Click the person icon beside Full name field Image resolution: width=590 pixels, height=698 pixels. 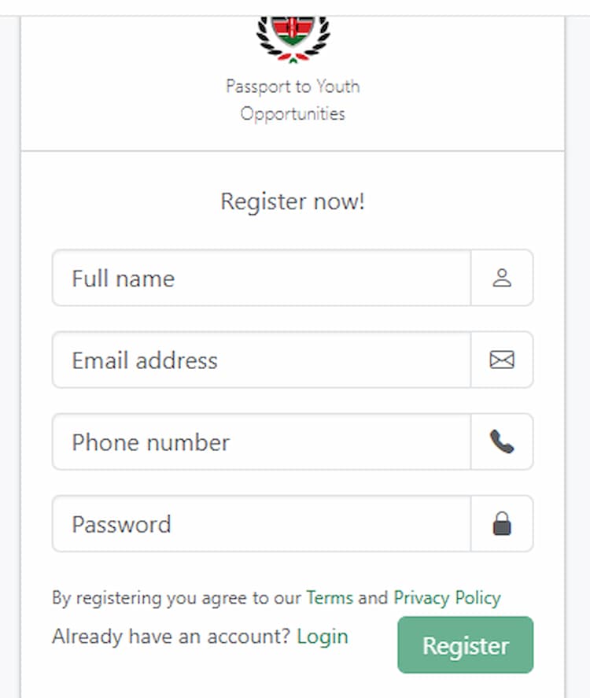tap(503, 278)
